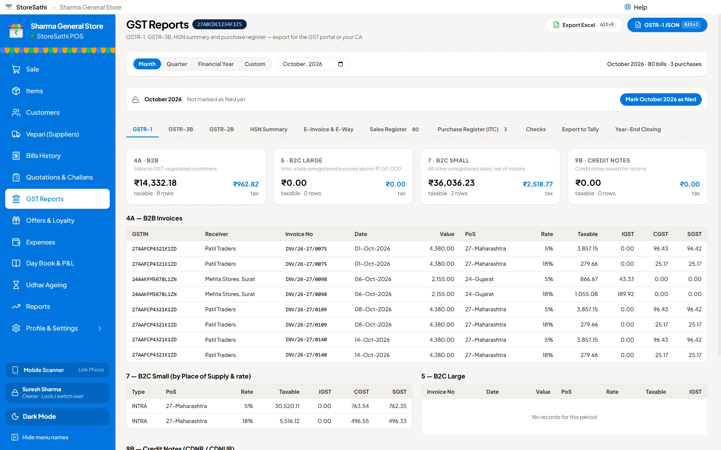
Task: Click the Help lifebuoy icon
Action: pos(627,7)
